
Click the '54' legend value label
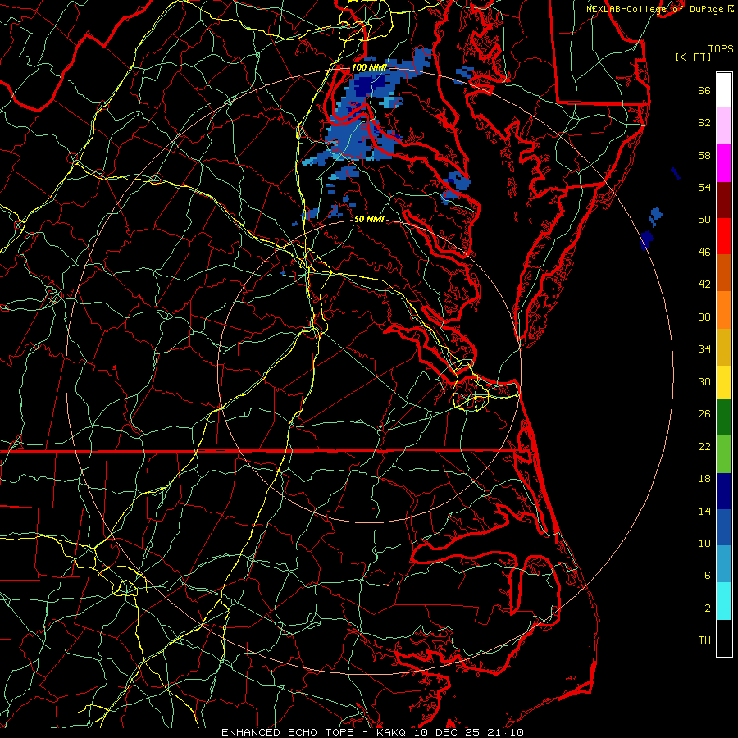pyautogui.click(x=704, y=187)
